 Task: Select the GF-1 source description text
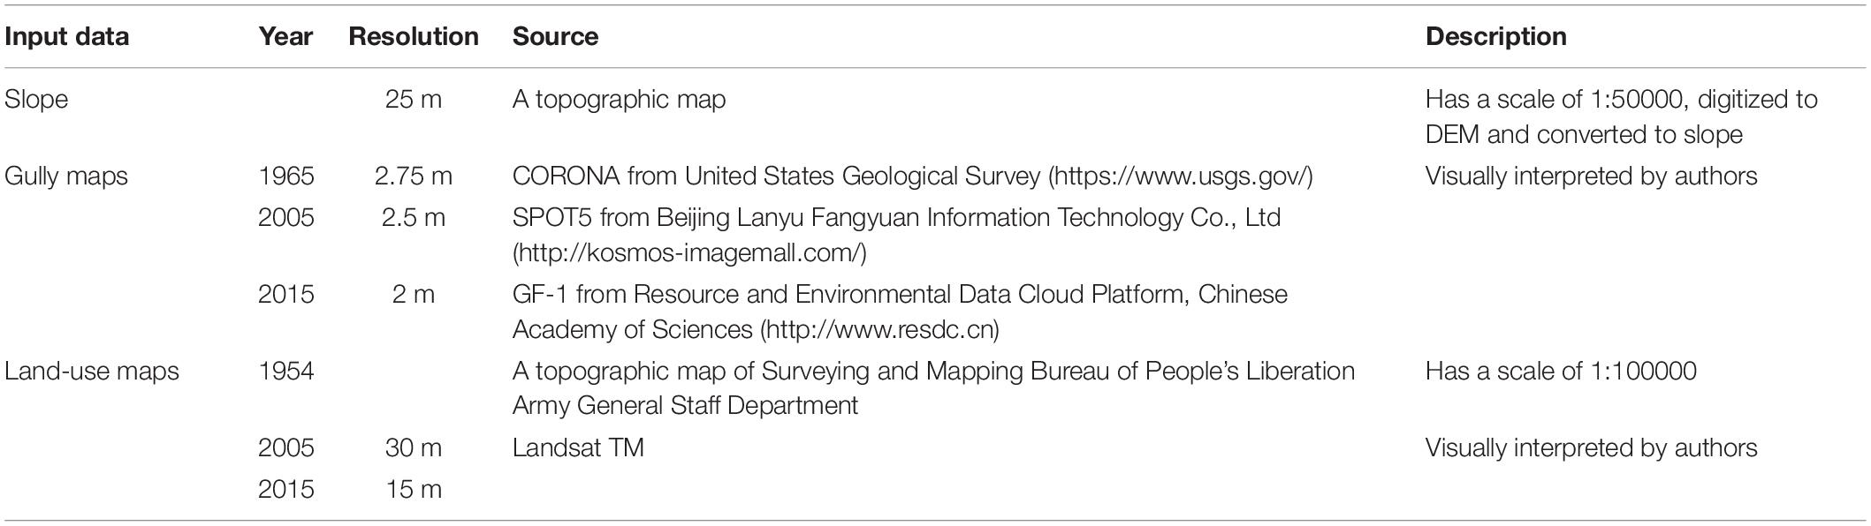click(x=900, y=312)
